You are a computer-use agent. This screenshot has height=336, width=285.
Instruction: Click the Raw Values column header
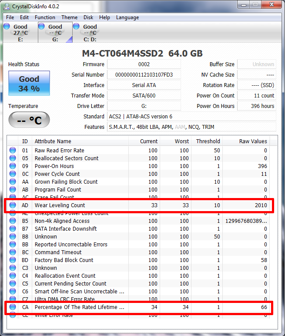coord(246,141)
